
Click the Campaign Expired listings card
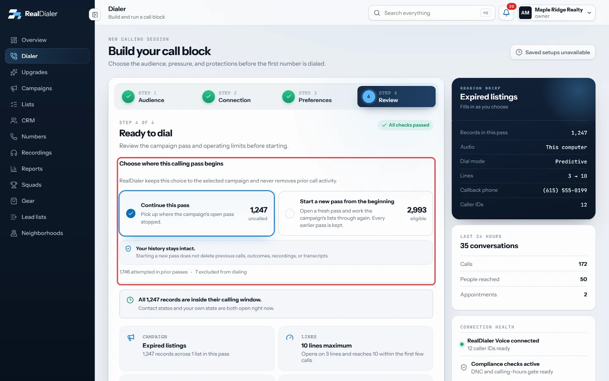[x=197, y=348]
